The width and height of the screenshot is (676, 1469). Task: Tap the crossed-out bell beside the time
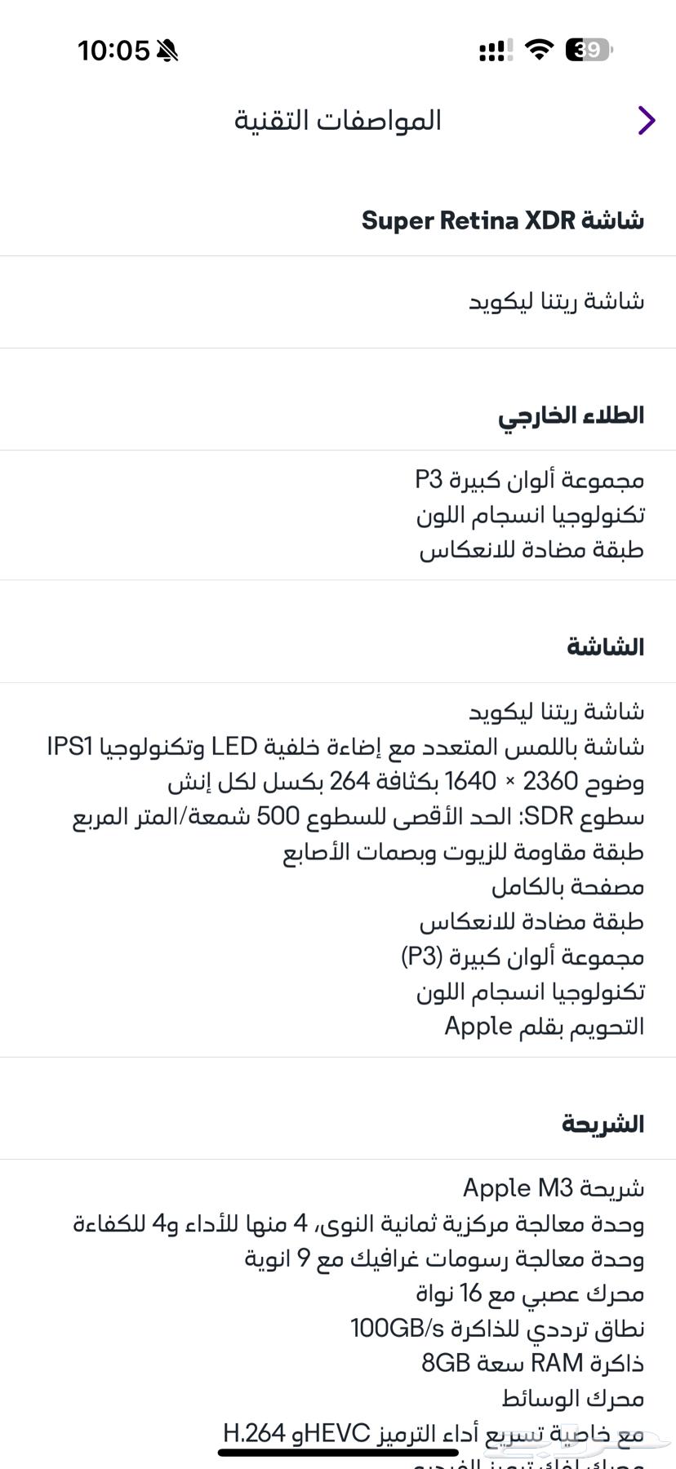tap(167, 51)
